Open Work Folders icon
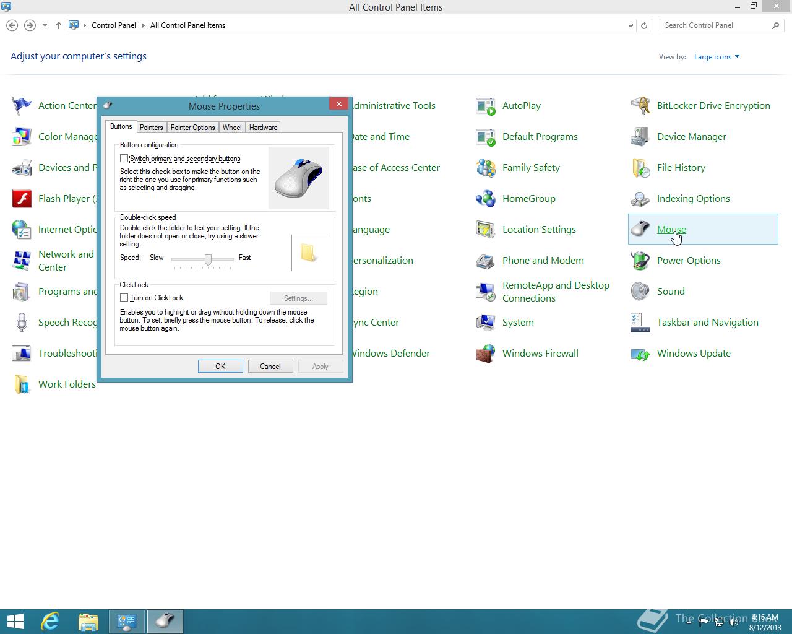 point(22,384)
